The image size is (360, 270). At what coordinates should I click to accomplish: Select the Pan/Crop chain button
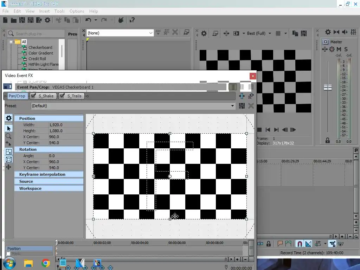pyautogui.click(x=17, y=96)
